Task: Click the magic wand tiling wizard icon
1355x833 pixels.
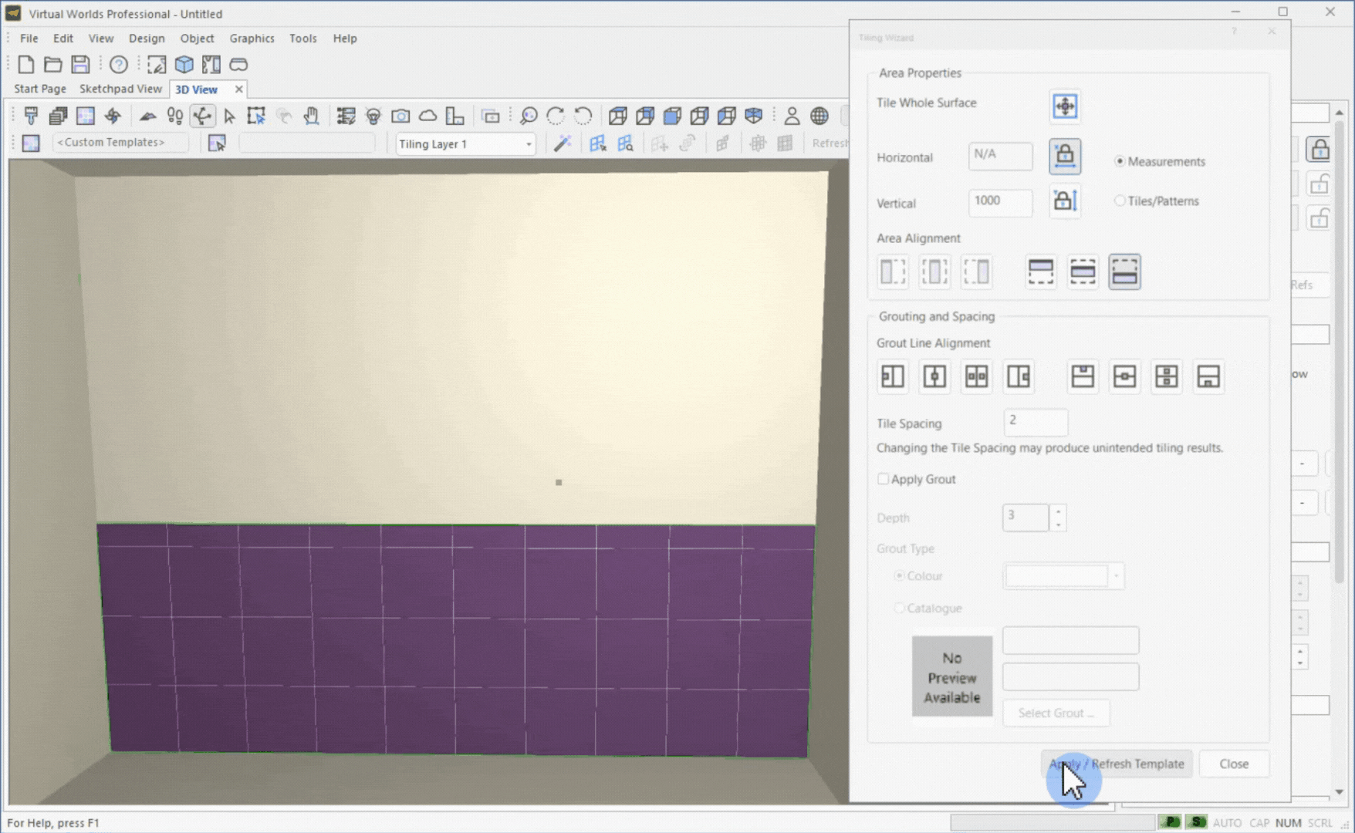Action: click(563, 143)
